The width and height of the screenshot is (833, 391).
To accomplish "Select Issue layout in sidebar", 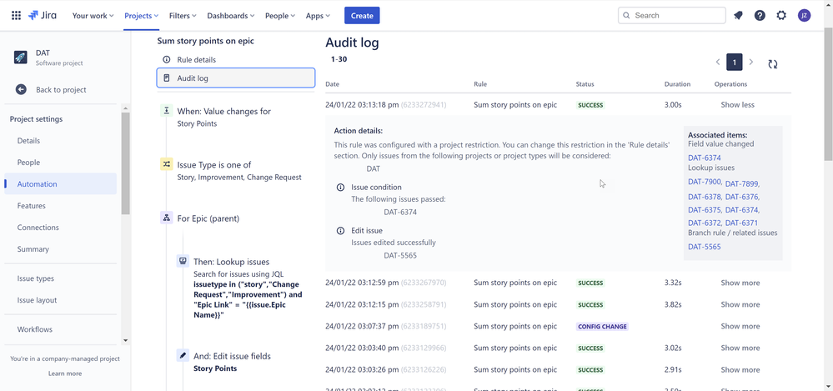I will (x=61, y=300).
